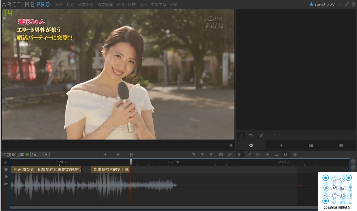Toggle the eye icon below video preview
Image resolution: width=357 pixels, height=211 pixels.
click(231, 145)
